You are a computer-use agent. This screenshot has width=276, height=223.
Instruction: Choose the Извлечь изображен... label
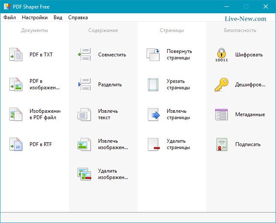(x=113, y=144)
